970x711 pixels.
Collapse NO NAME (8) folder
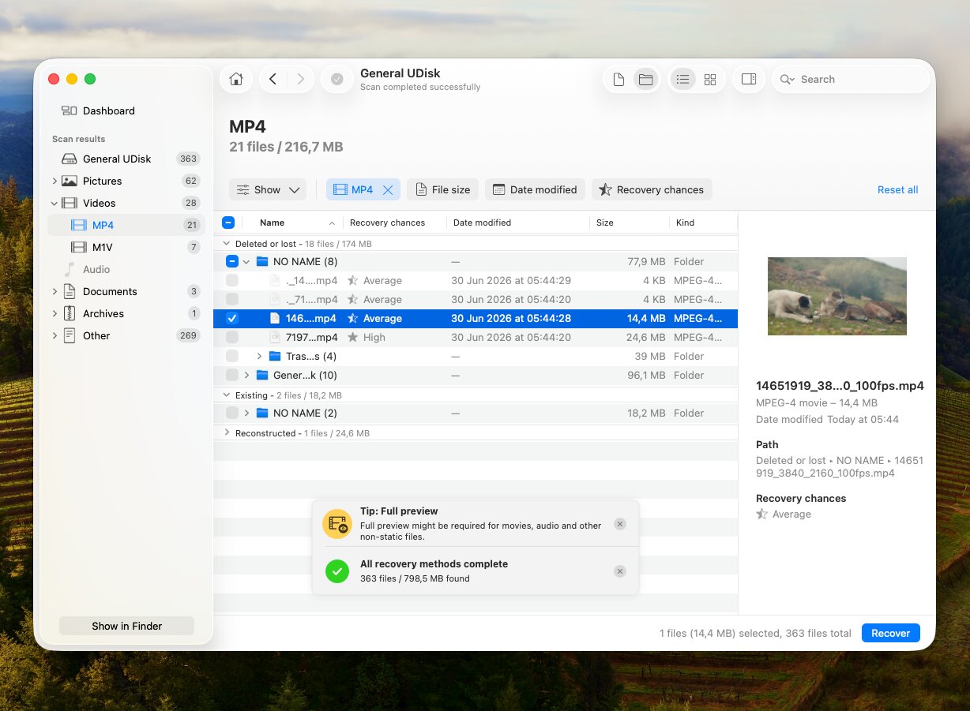coord(246,261)
